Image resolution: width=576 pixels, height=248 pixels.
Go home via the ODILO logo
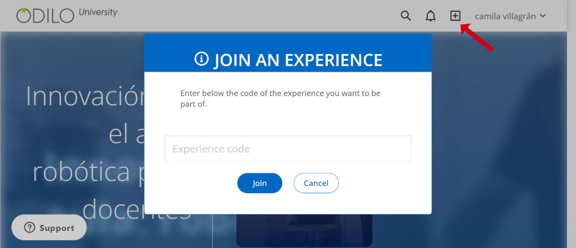coord(45,15)
